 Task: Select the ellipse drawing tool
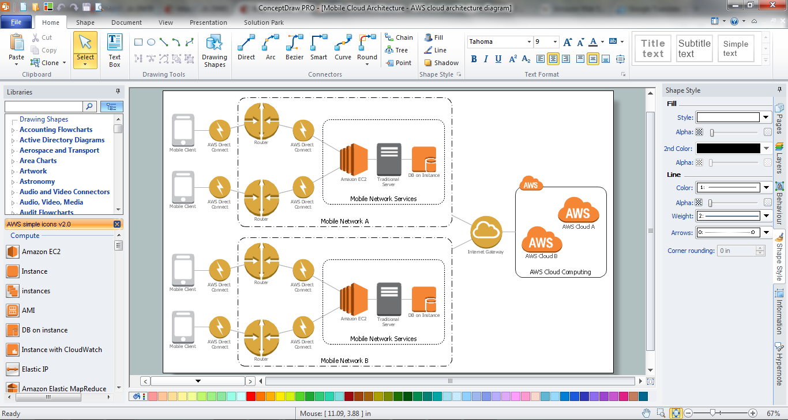[x=151, y=42]
